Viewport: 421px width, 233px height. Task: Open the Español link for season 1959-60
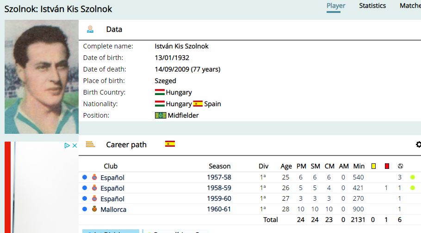(x=112, y=199)
